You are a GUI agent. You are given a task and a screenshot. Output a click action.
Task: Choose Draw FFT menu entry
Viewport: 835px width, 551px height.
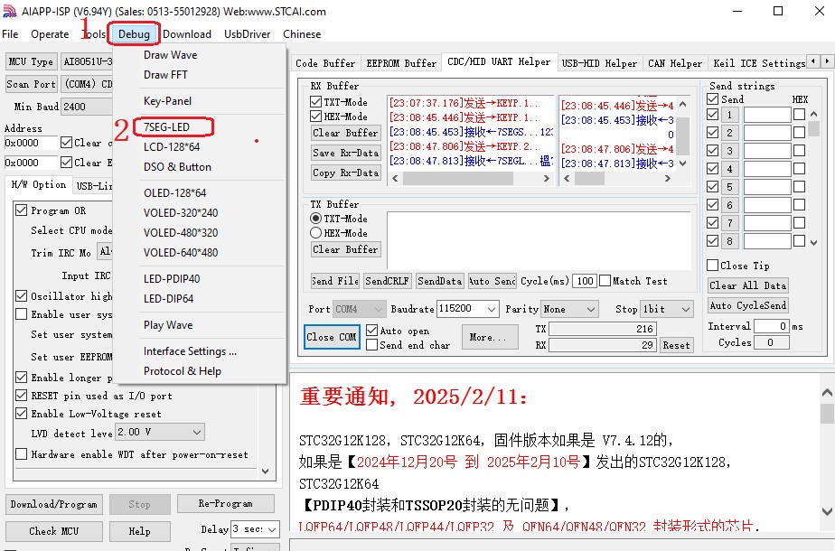pyautogui.click(x=165, y=75)
